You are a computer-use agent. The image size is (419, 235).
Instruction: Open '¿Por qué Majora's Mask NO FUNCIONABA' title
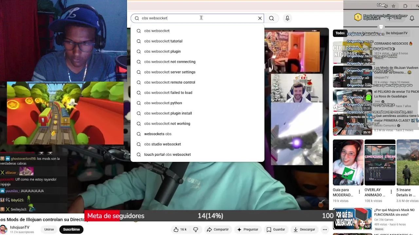click(394, 212)
